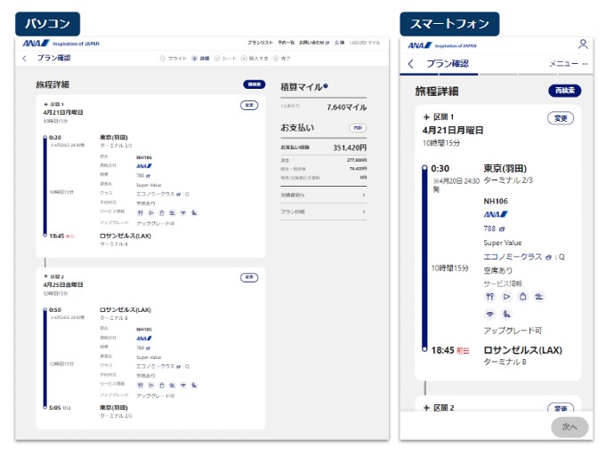Open the エコノミークラス link on smartphone
614x455 pixels.
[x=518, y=257]
